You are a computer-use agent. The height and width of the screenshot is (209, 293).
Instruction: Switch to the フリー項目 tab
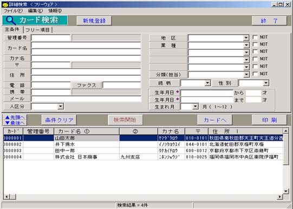(37, 30)
